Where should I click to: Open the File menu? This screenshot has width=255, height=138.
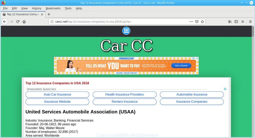(x=5, y=8)
